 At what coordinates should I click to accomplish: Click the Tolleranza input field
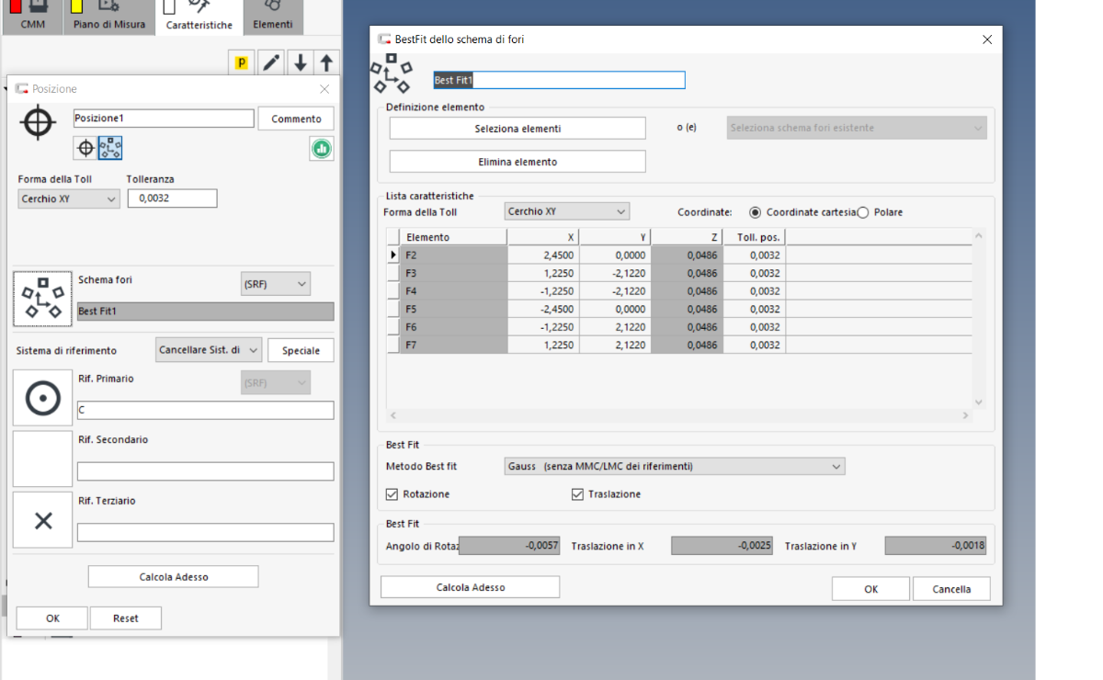pyautogui.click(x=172, y=198)
